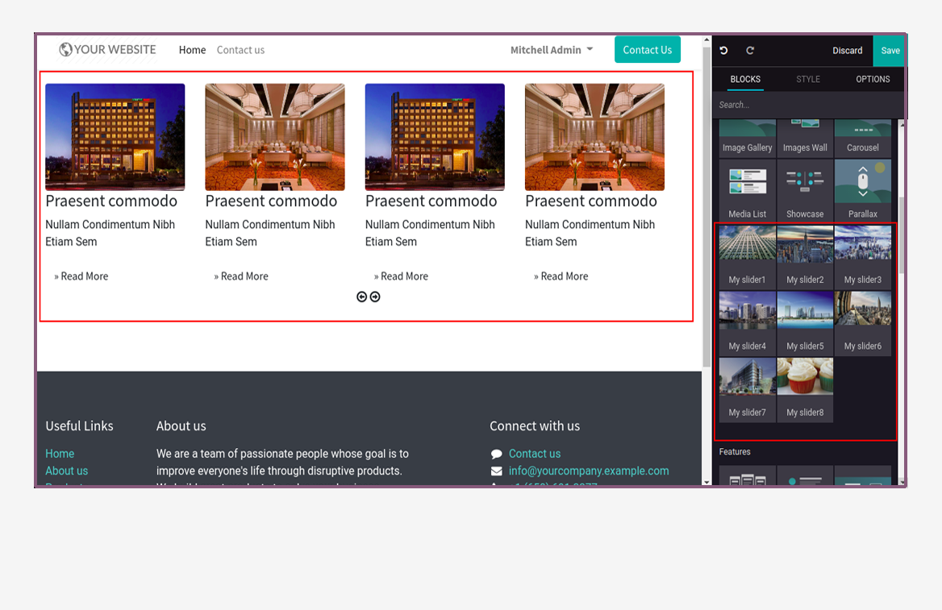Viewport: 942px width, 610px height.
Task: Click the page scrollbar up arrow
Action: tap(706, 40)
